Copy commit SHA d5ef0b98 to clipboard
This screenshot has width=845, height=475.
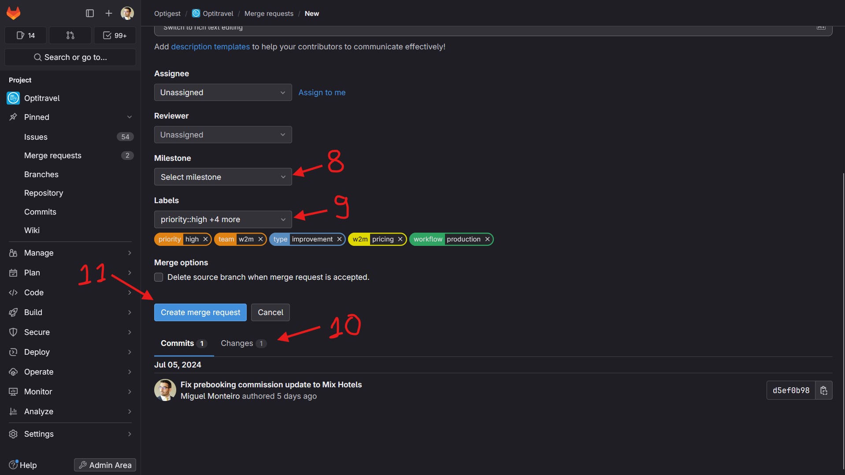823,390
